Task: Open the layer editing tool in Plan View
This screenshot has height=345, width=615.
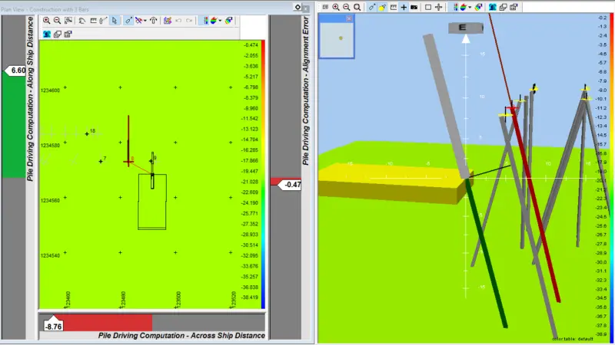Action: 168,21
